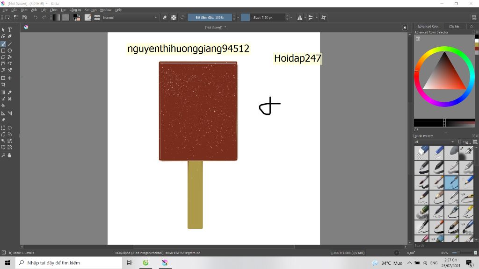479x269 pixels.
Task: Open Windows Start menu
Action: (7, 262)
